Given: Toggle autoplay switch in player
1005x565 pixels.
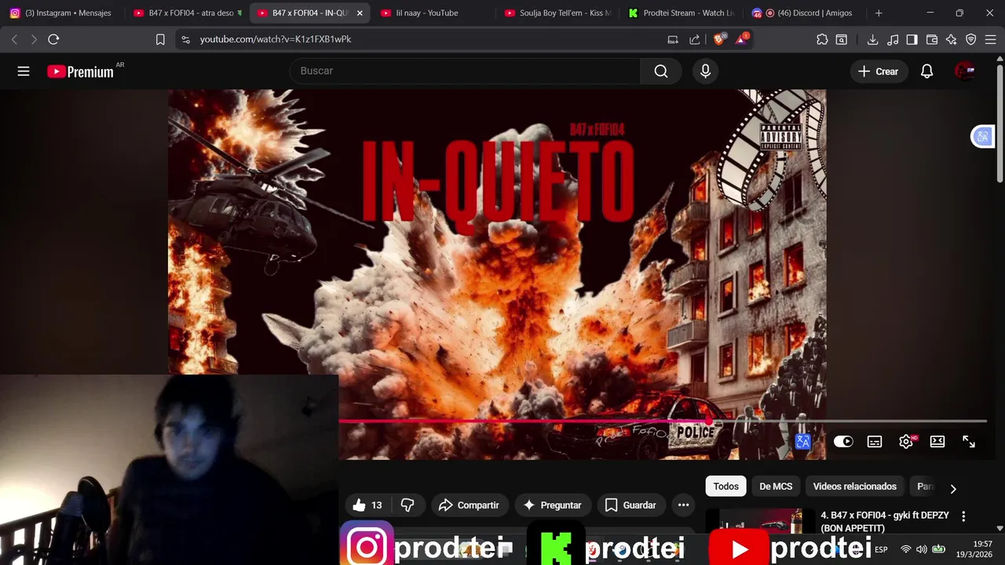Looking at the screenshot, I should click(843, 442).
